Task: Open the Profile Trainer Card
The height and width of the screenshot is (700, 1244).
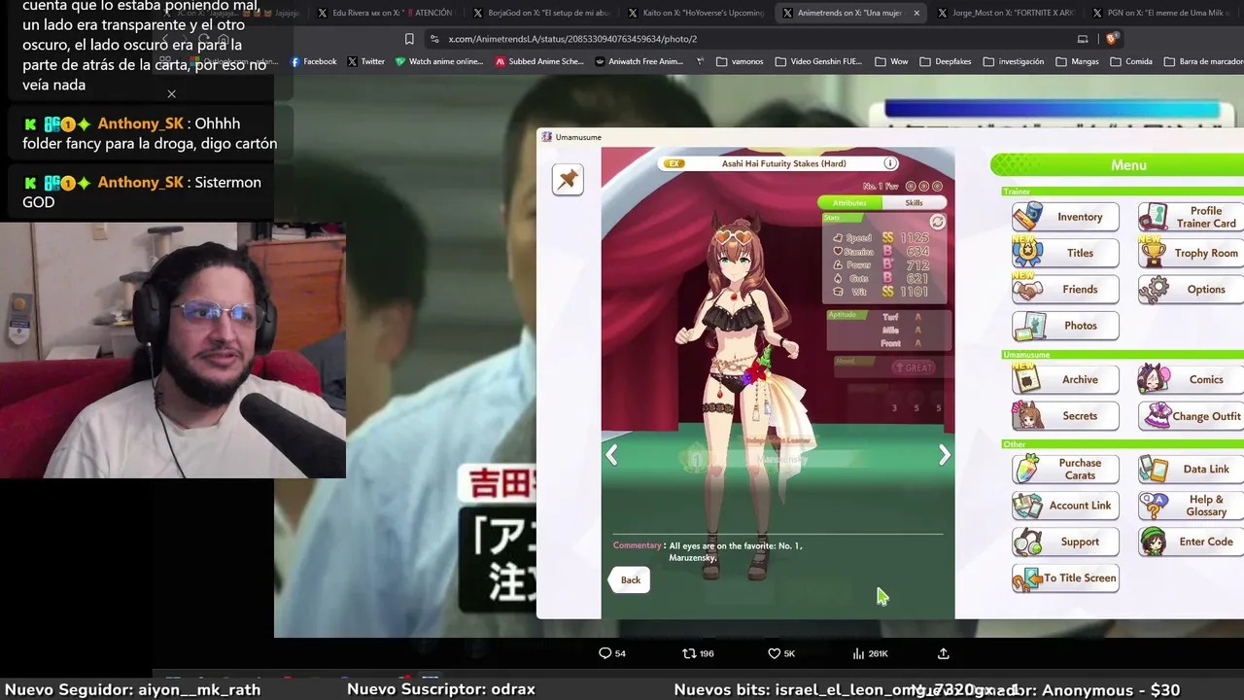Action: 1192,217
